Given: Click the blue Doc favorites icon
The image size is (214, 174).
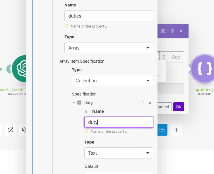Looking at the screenshot, I should click(163, 130).
